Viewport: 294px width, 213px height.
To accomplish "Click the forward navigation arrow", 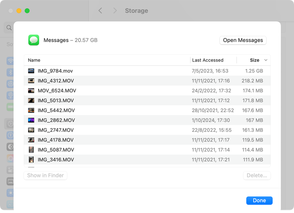I will (115, 11).
